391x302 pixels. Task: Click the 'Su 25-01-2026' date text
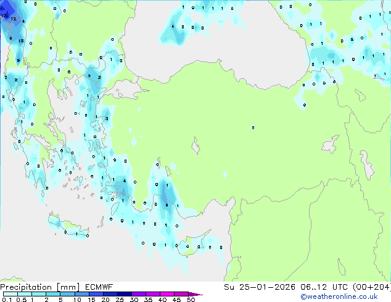pos(260,287)
